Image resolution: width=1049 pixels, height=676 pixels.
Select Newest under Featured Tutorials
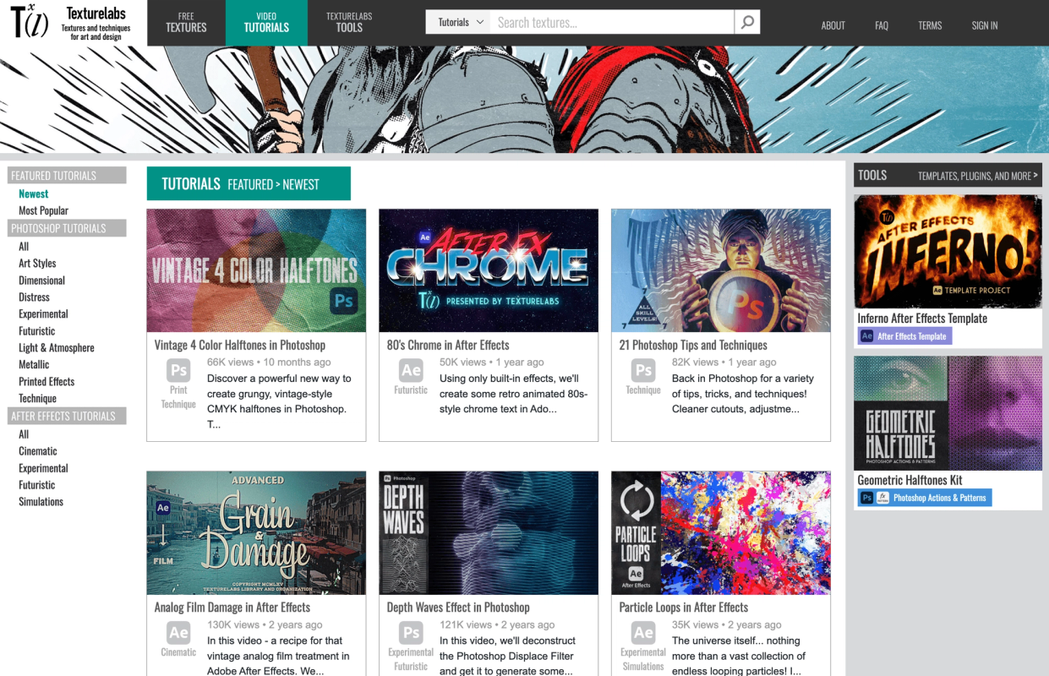(34, 194)
